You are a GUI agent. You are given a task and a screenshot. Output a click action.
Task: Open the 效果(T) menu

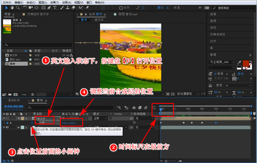pyautogui.click(x=54, y=3)
